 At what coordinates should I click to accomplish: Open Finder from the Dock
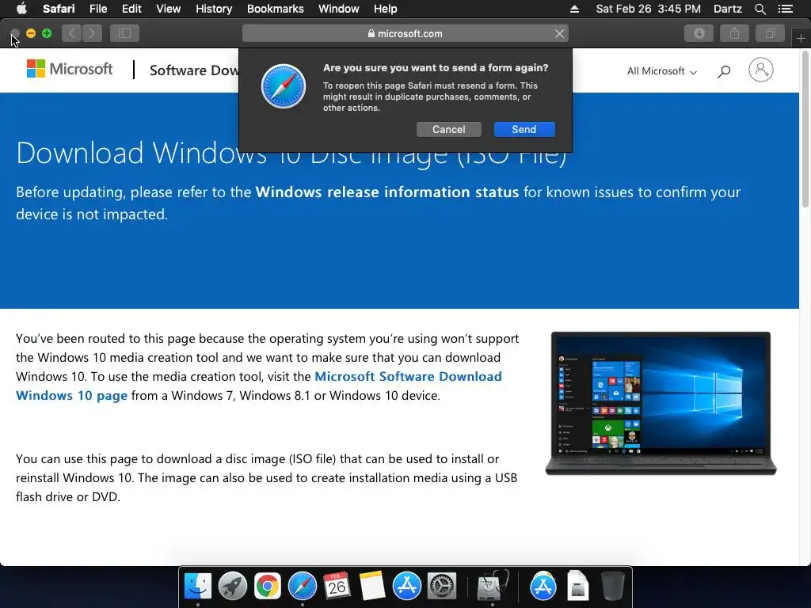pyautogui.click(x=197, y=586)
